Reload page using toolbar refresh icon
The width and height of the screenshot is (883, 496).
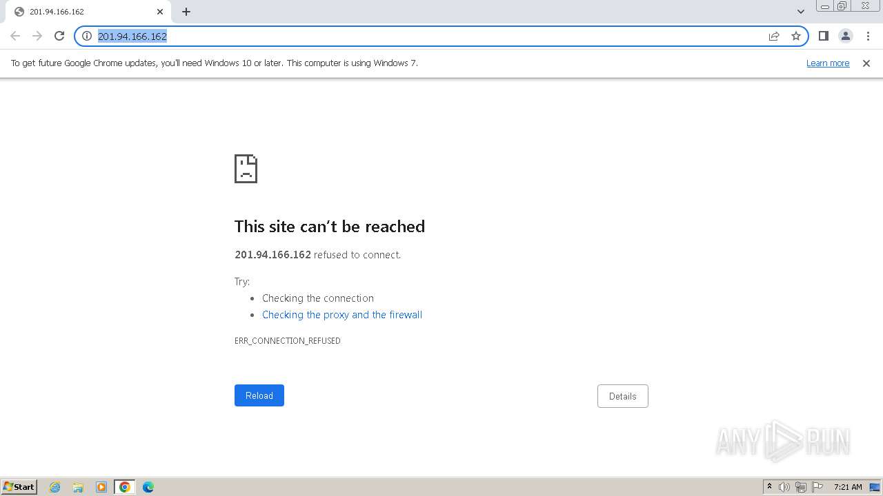(59, 36)
